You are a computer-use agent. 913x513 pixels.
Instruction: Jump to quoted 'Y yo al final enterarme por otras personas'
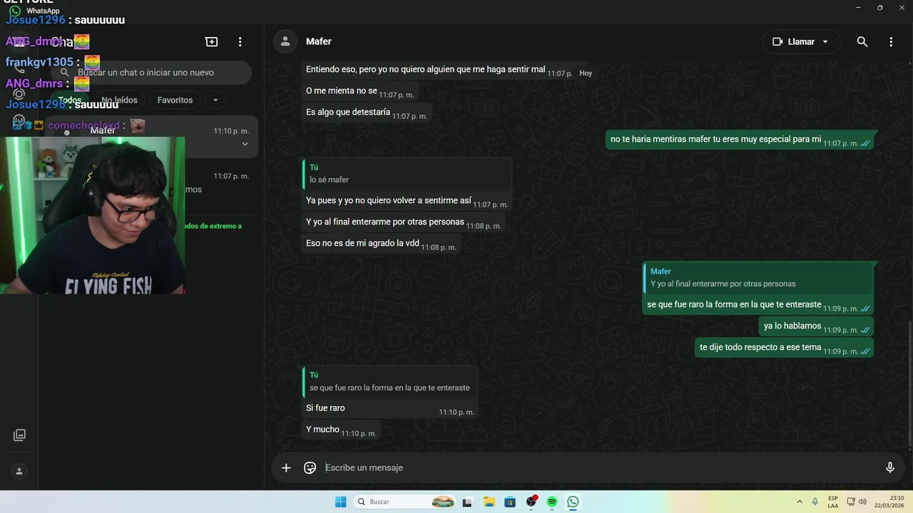pyautogui.click(x=758, y=278)
